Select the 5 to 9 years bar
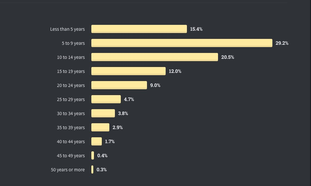This screenshot has height=186, width=311. coord(182,43)
